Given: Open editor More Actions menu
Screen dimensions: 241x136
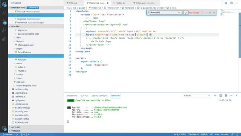Looking at the screenshot, I should (x=237, y=3).
